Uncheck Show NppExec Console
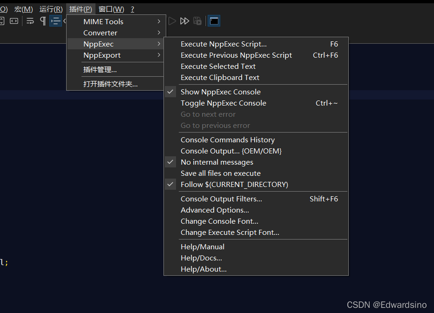 click(220, 92)
